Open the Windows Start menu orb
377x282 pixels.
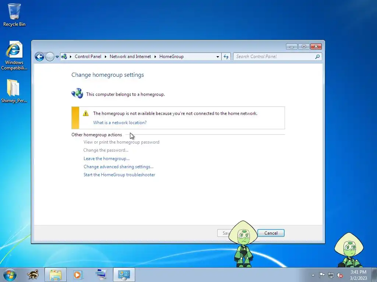click(x=10, y=275)
